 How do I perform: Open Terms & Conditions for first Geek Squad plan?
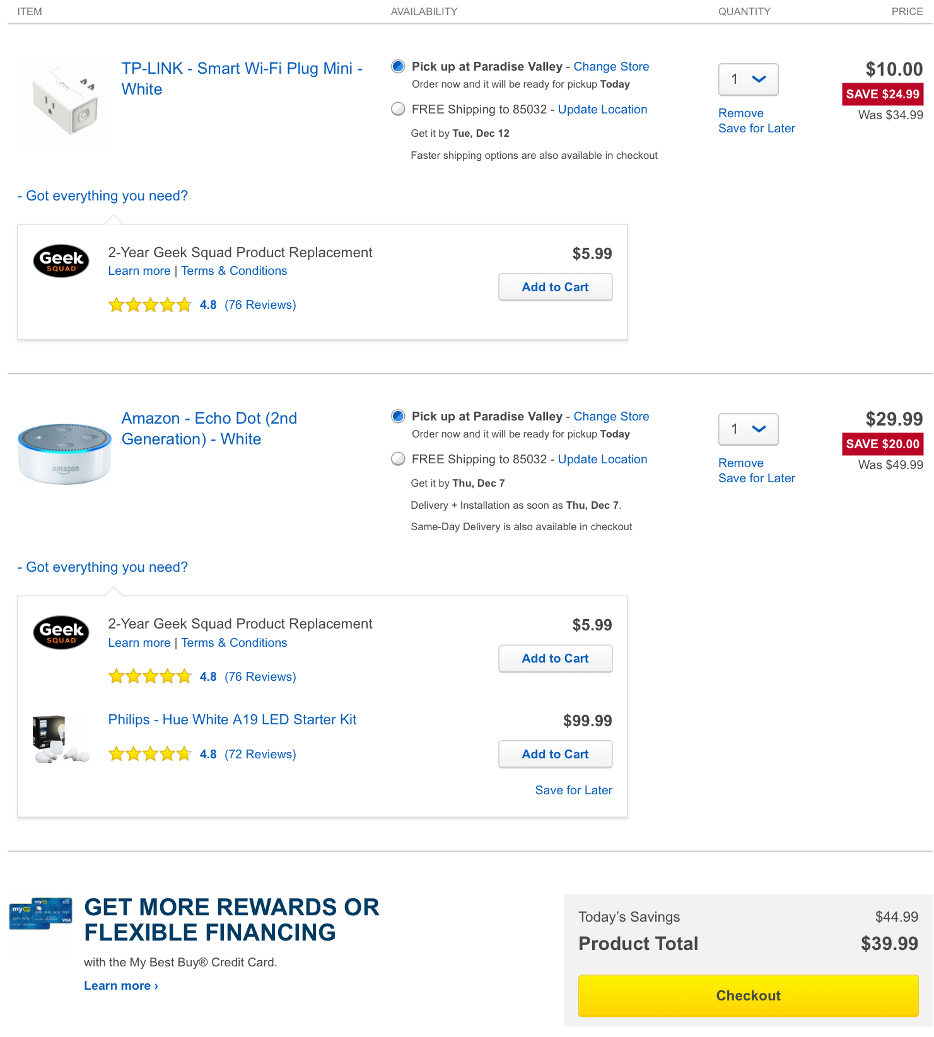click(x=234, y=271)
